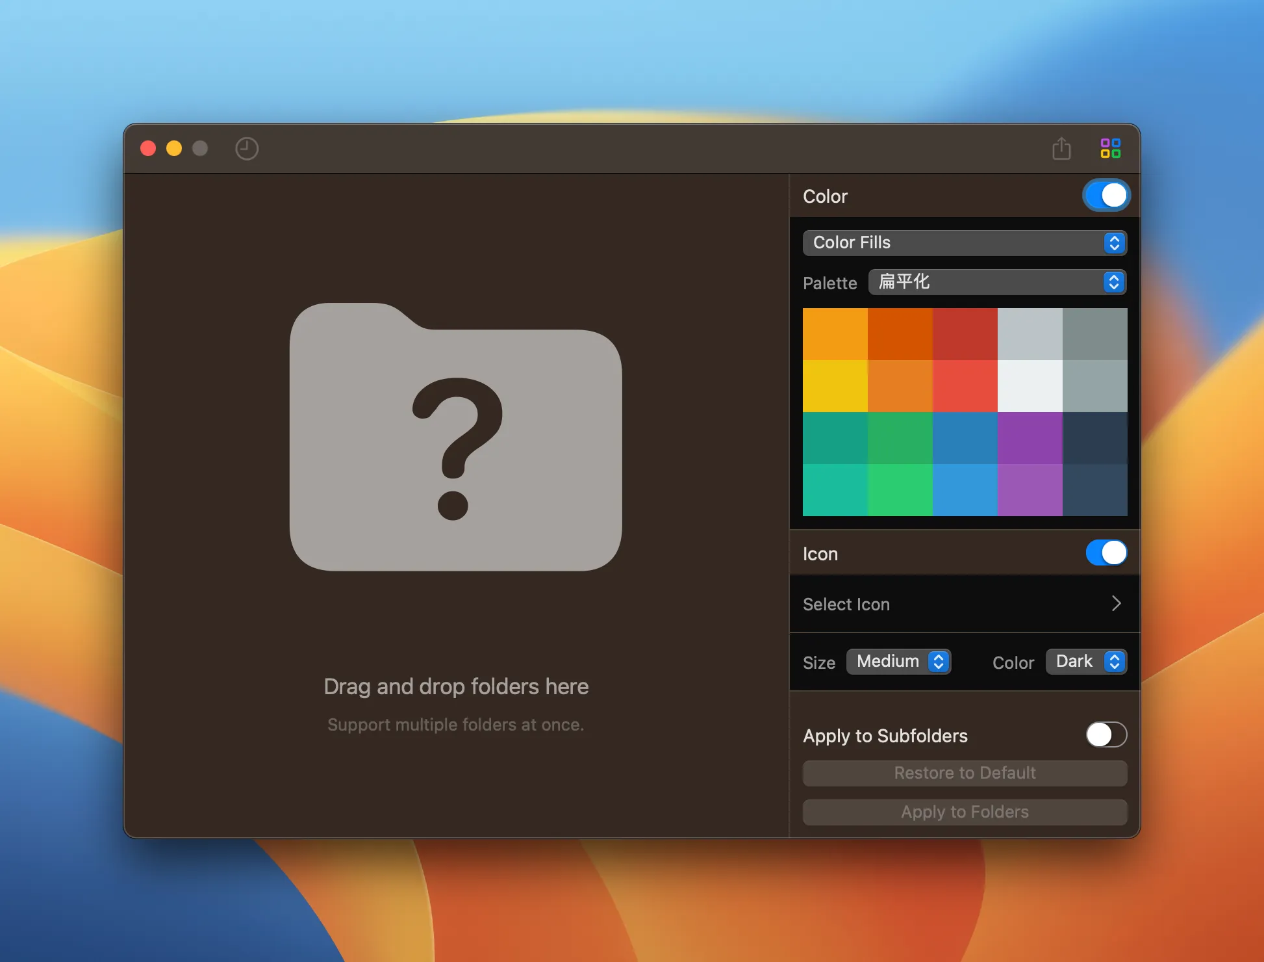Open the colorful grid icon
The image size is (1264, 962).
(x=1111, y=148)
